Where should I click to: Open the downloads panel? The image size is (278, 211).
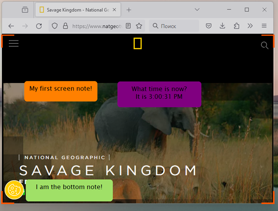222,26
